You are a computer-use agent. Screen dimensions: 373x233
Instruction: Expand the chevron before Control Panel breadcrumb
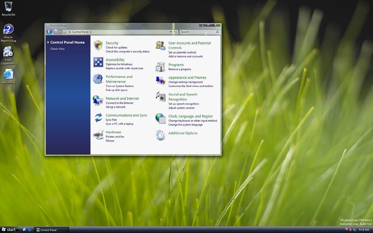(x=70, y=32)
